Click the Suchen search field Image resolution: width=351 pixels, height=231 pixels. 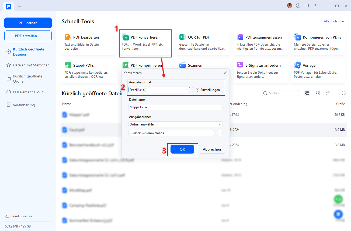pos(280,93)
